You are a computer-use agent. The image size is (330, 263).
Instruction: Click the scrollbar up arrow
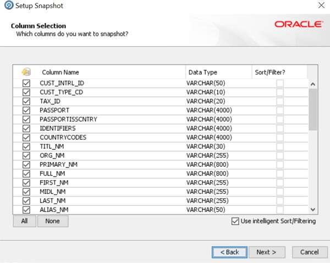click(x=313, y=84)
